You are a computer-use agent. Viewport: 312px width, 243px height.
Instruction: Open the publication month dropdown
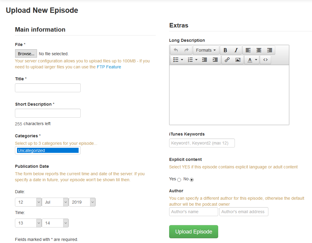[55, 202]
